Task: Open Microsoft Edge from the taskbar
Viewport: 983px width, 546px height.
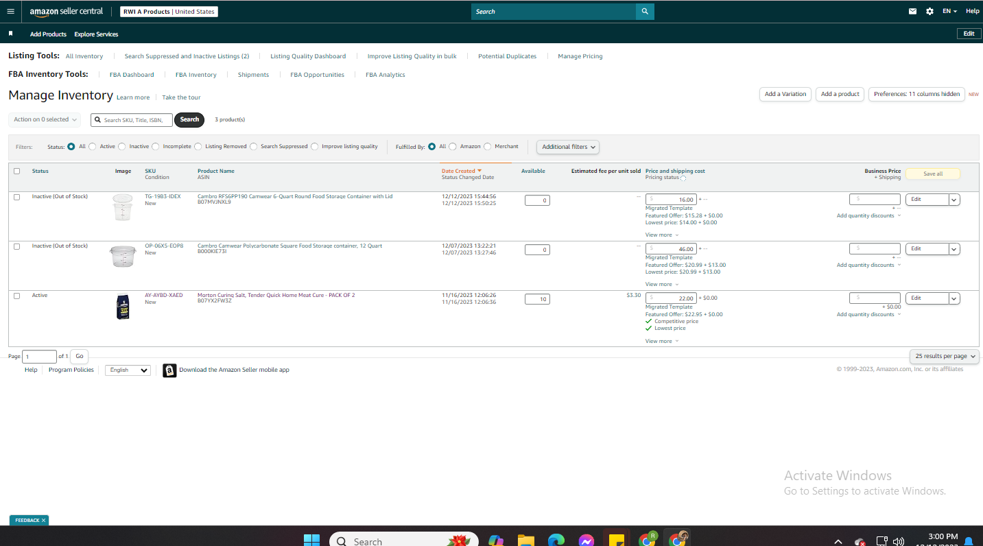Action: (x=556, y=541)
